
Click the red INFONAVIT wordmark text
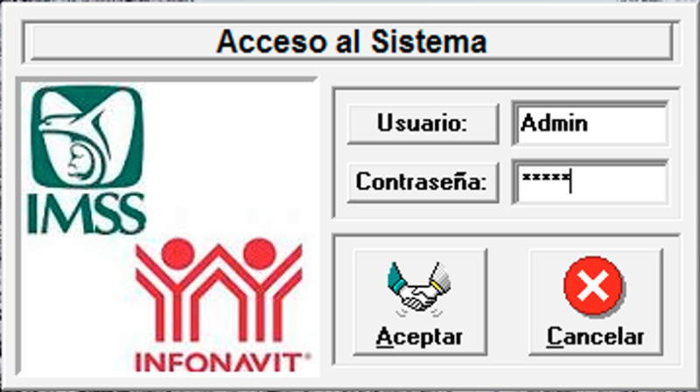point(222,362)
